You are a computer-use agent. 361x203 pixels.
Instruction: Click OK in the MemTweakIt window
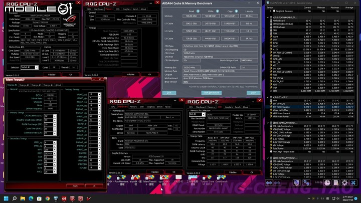point(94,186)
